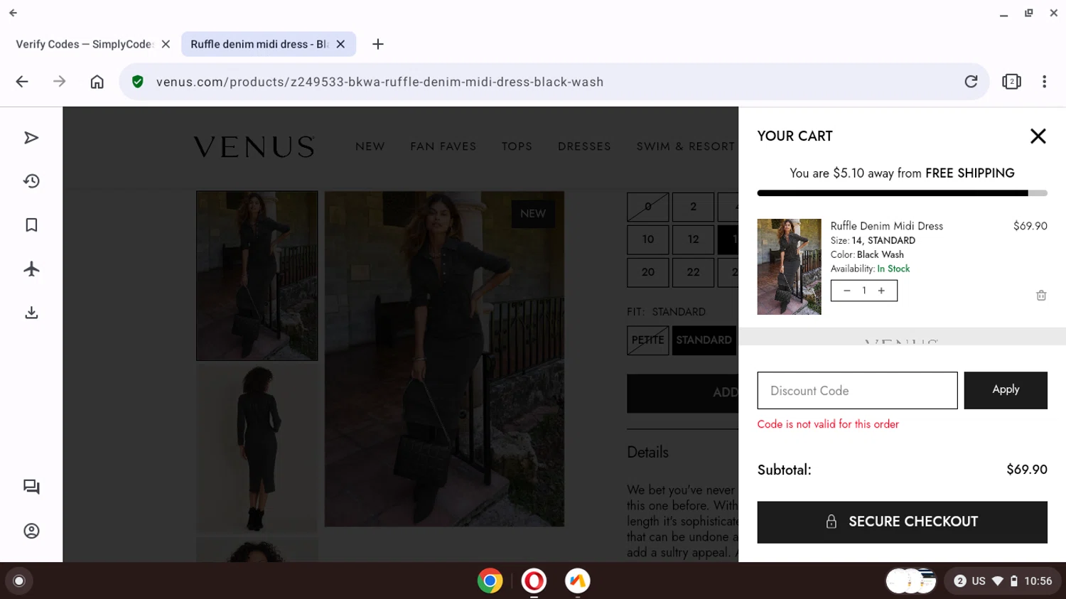Open system tray clock 10:56
Image resolution: width=1066 pixels, height=599 pixels.
click(1038, 581)
